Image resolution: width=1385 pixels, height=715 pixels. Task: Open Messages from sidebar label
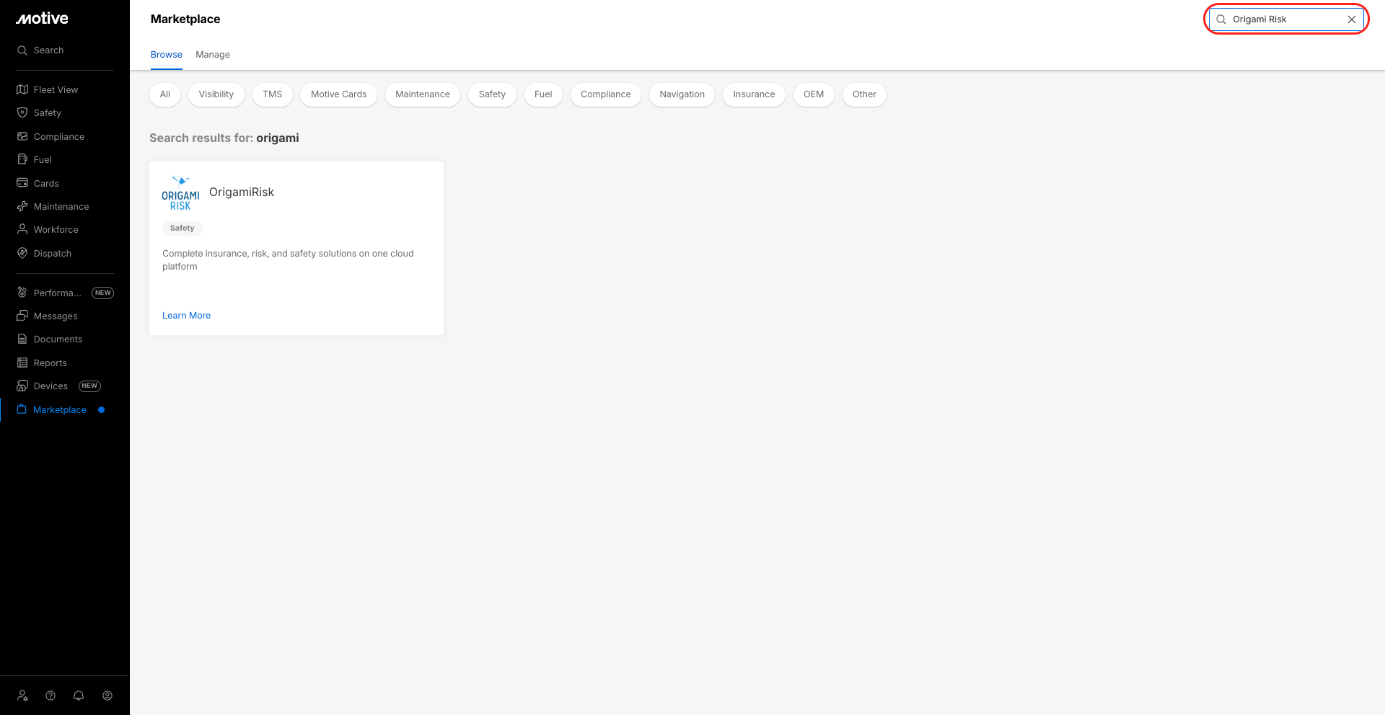coord(56,316)
